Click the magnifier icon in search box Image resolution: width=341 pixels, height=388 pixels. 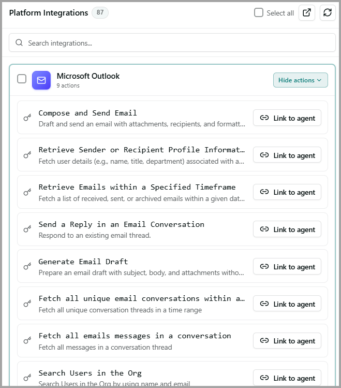[x=19, y=43]
